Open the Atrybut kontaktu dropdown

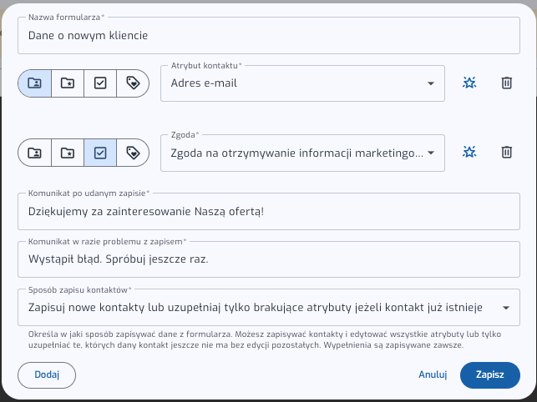302,83
